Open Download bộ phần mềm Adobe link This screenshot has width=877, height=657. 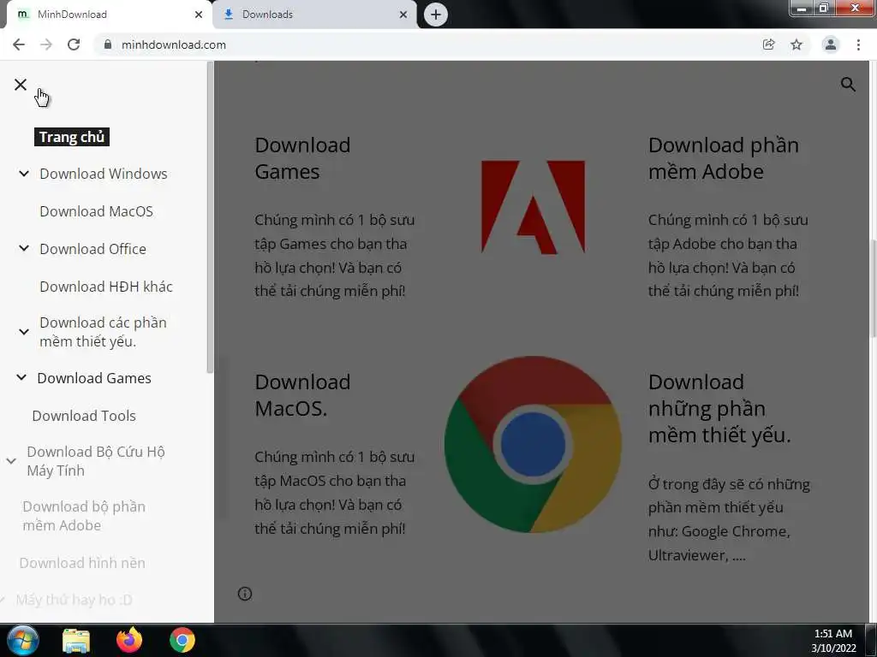coord(84,516)
